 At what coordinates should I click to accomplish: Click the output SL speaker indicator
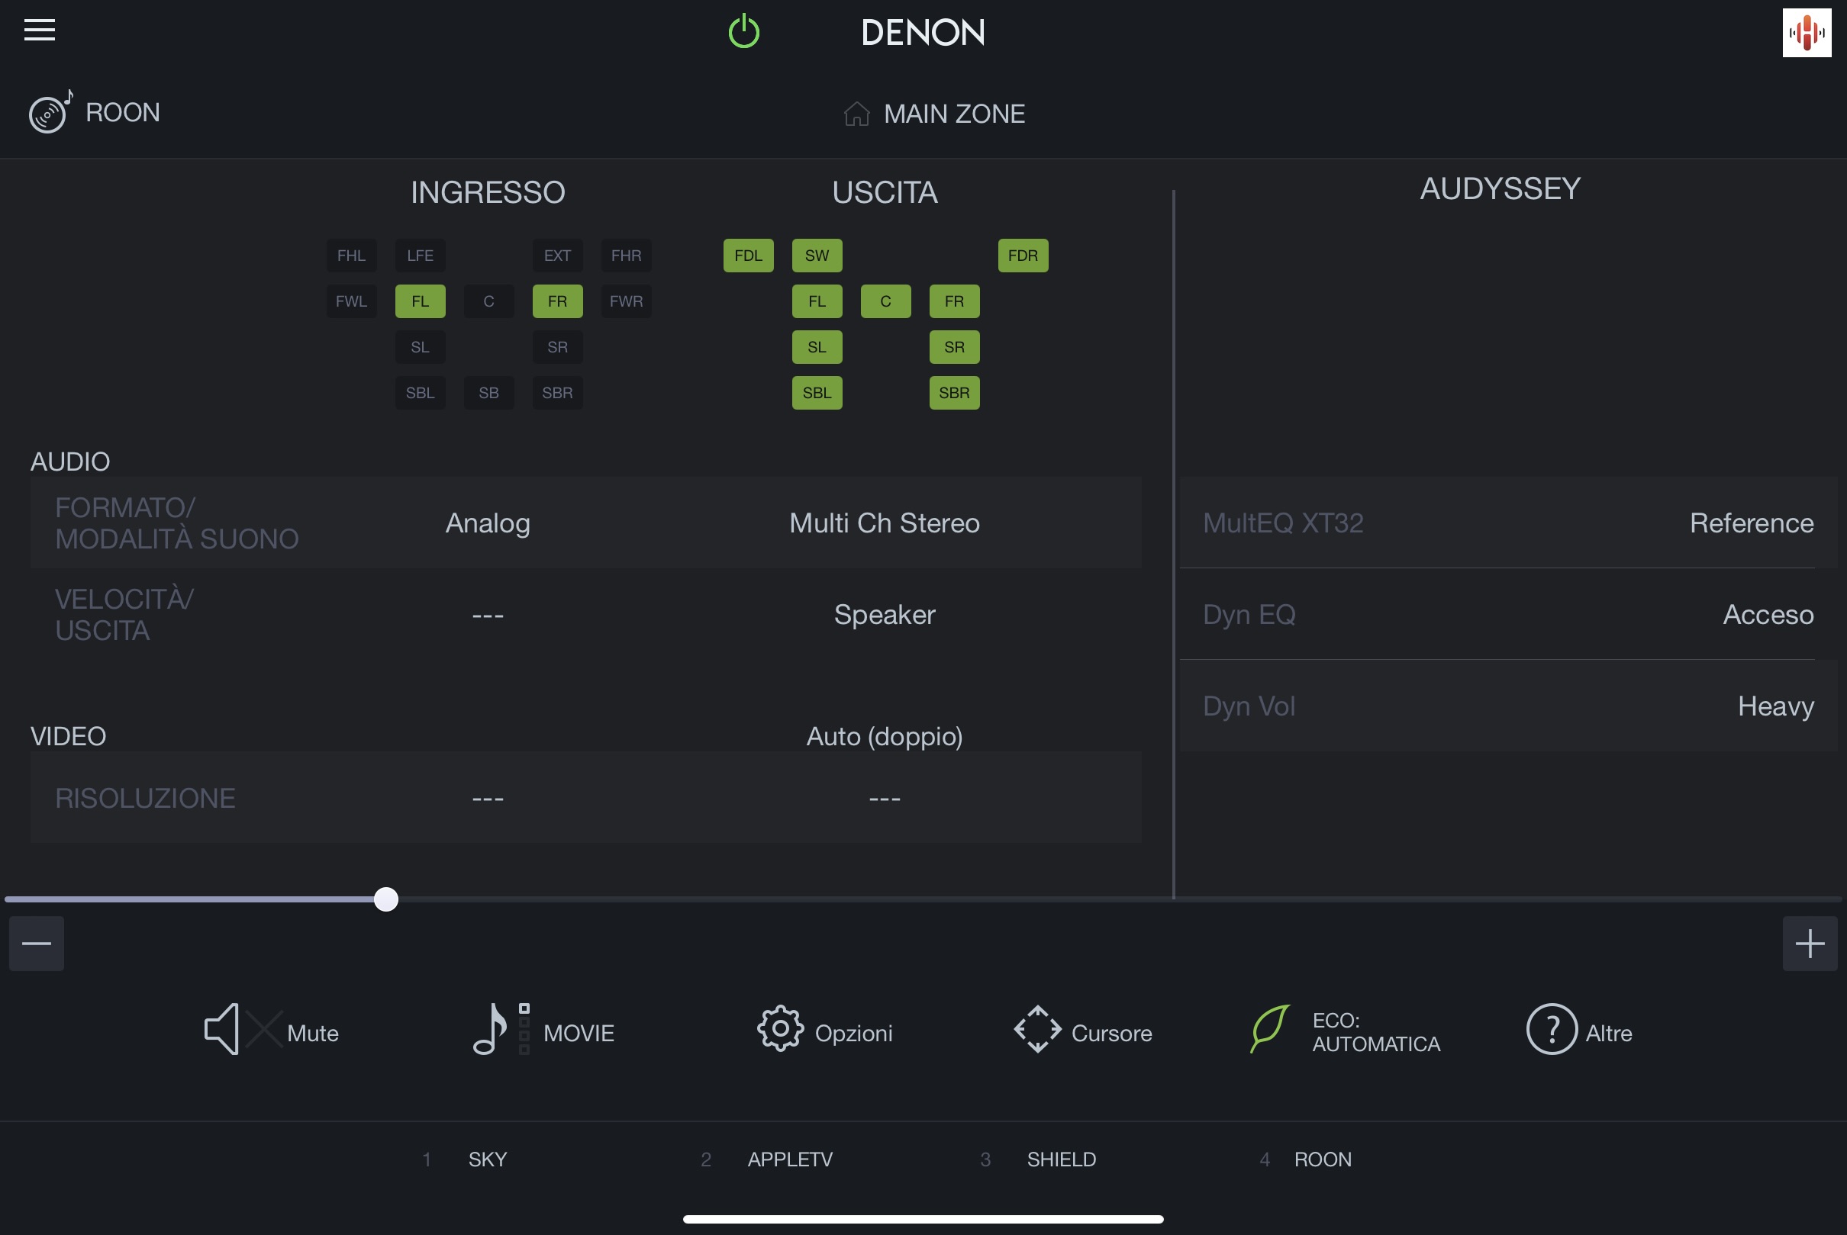click(x=817, y=347)
